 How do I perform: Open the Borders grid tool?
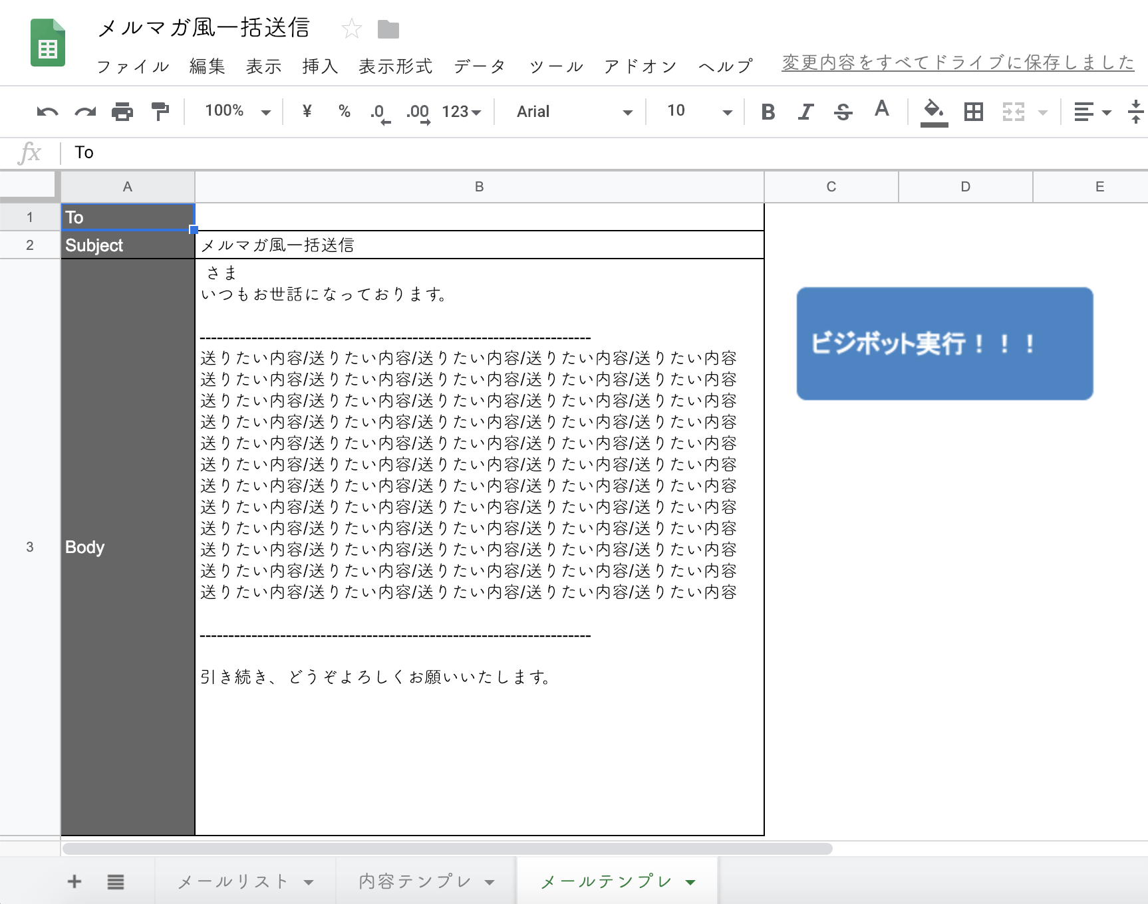point(973,112)
